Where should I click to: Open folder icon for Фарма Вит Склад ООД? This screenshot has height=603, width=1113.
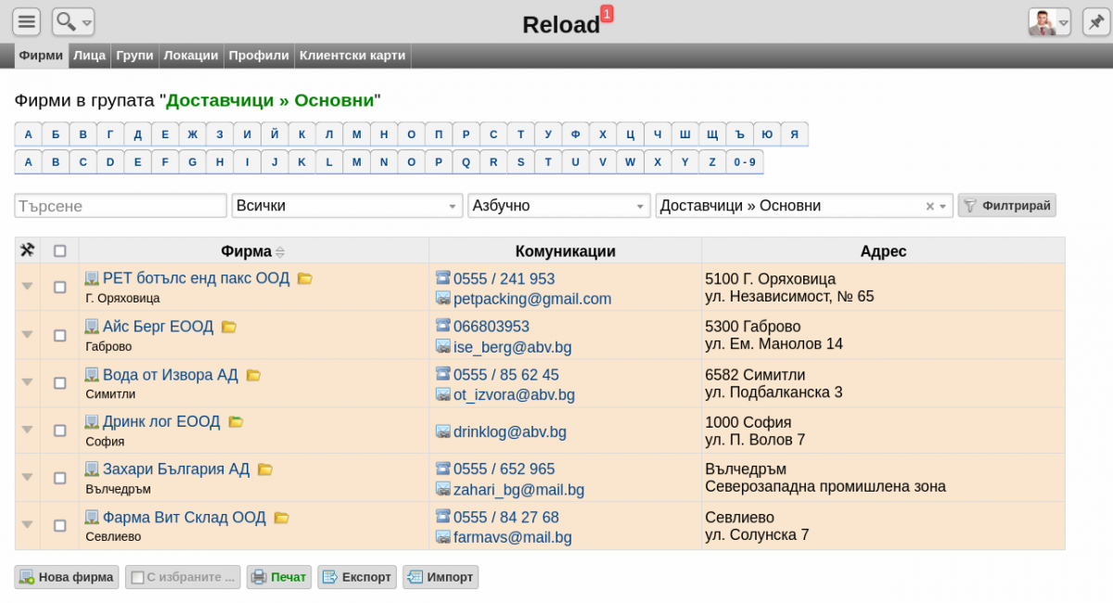click(282, 518)
